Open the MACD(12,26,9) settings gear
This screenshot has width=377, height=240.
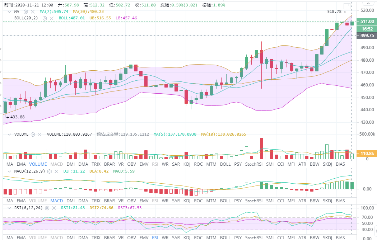49,171
